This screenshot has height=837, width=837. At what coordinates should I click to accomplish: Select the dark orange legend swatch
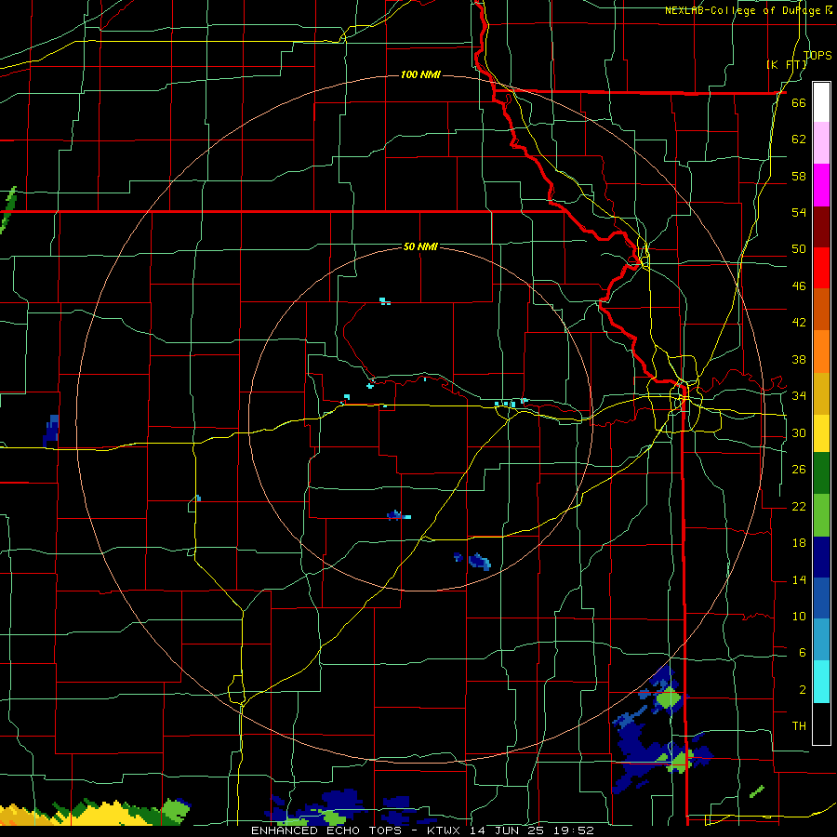point(821,310)
